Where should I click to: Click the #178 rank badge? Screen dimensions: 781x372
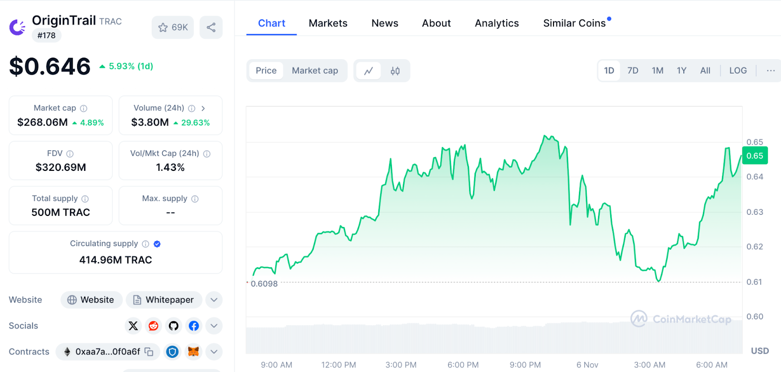pyautogui.click(x=46, y=36)
